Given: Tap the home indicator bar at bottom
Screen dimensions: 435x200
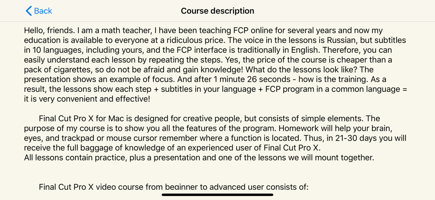Looking at the screenshot, I should 217,195.
